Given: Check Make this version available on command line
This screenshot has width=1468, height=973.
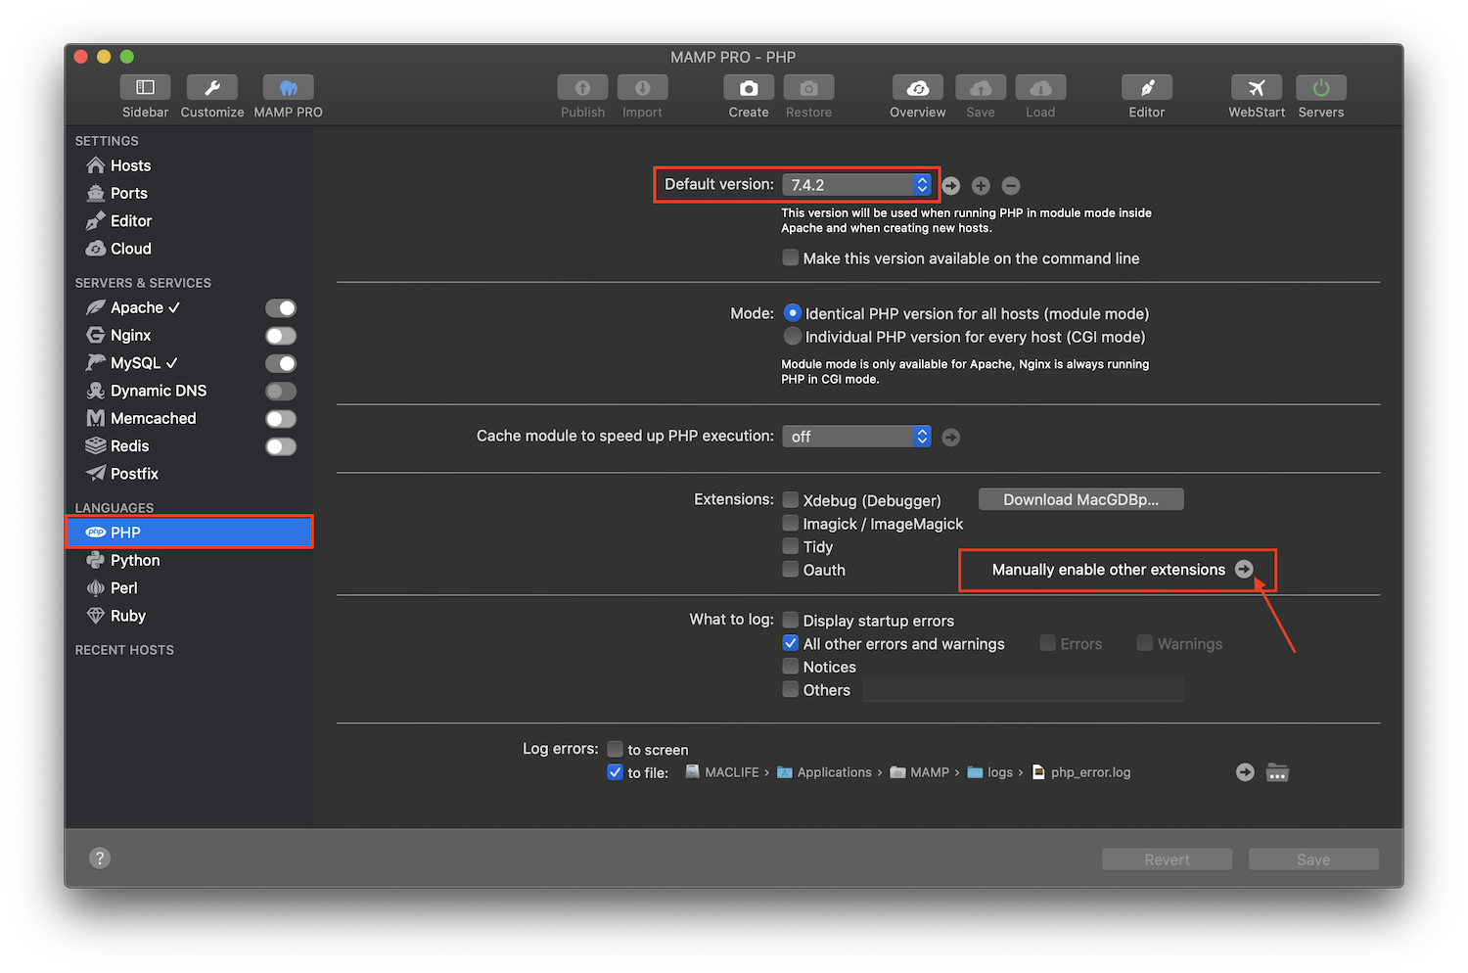Looking at the screenshot, I should 790,257.
